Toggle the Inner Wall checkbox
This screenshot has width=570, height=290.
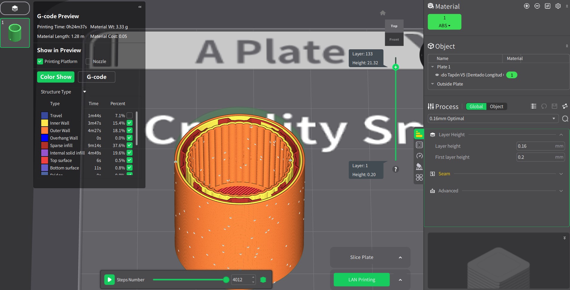[130, 123]
